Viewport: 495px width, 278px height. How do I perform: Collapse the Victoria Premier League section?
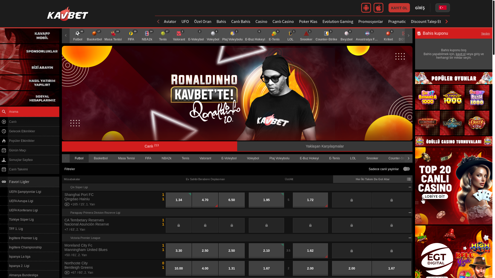(x=410, y=238)
